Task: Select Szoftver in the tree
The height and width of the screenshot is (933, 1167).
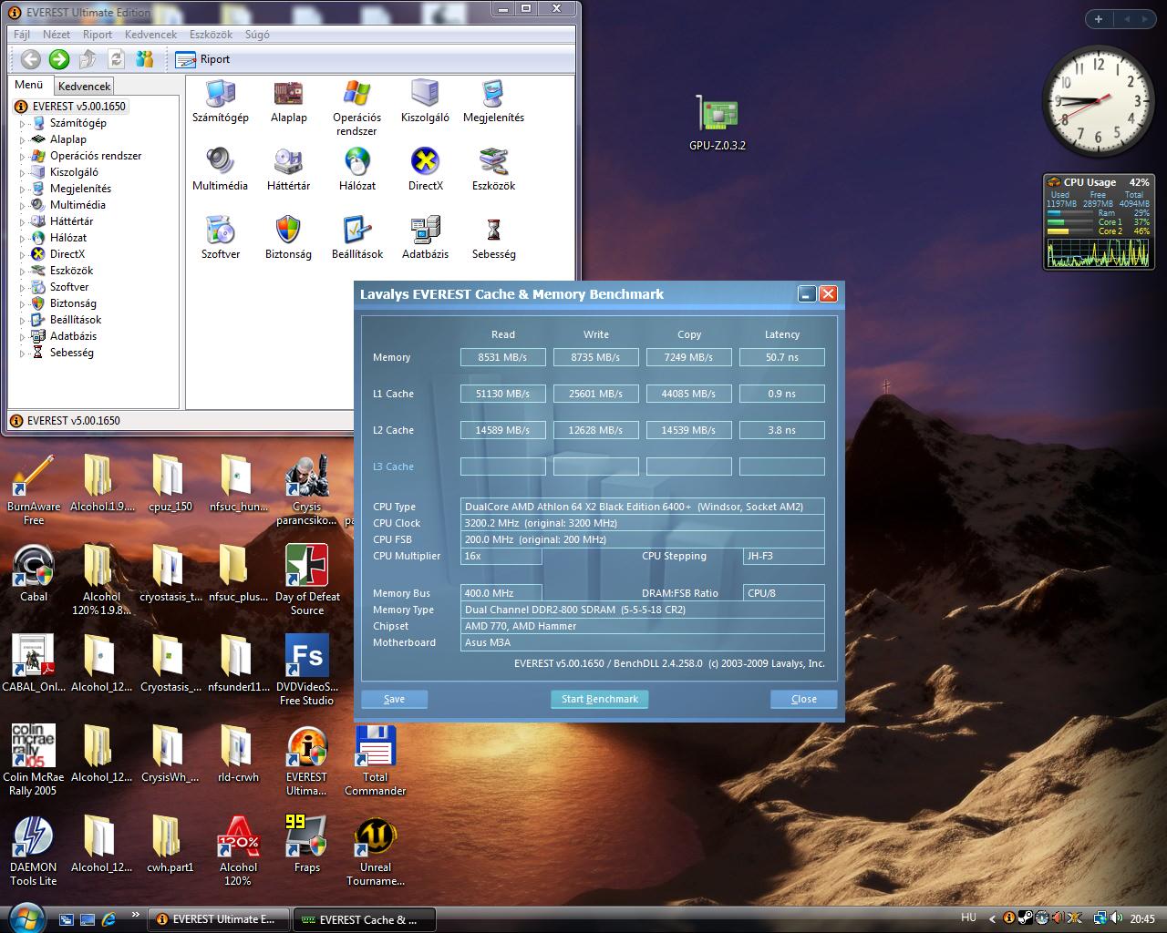Action: pyautogui.click(x=68, y=287)
